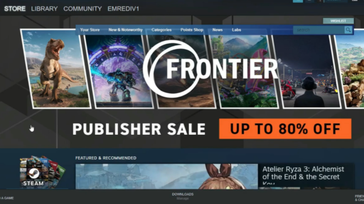Switch to the LIBRARY tab

click(44, 9)
